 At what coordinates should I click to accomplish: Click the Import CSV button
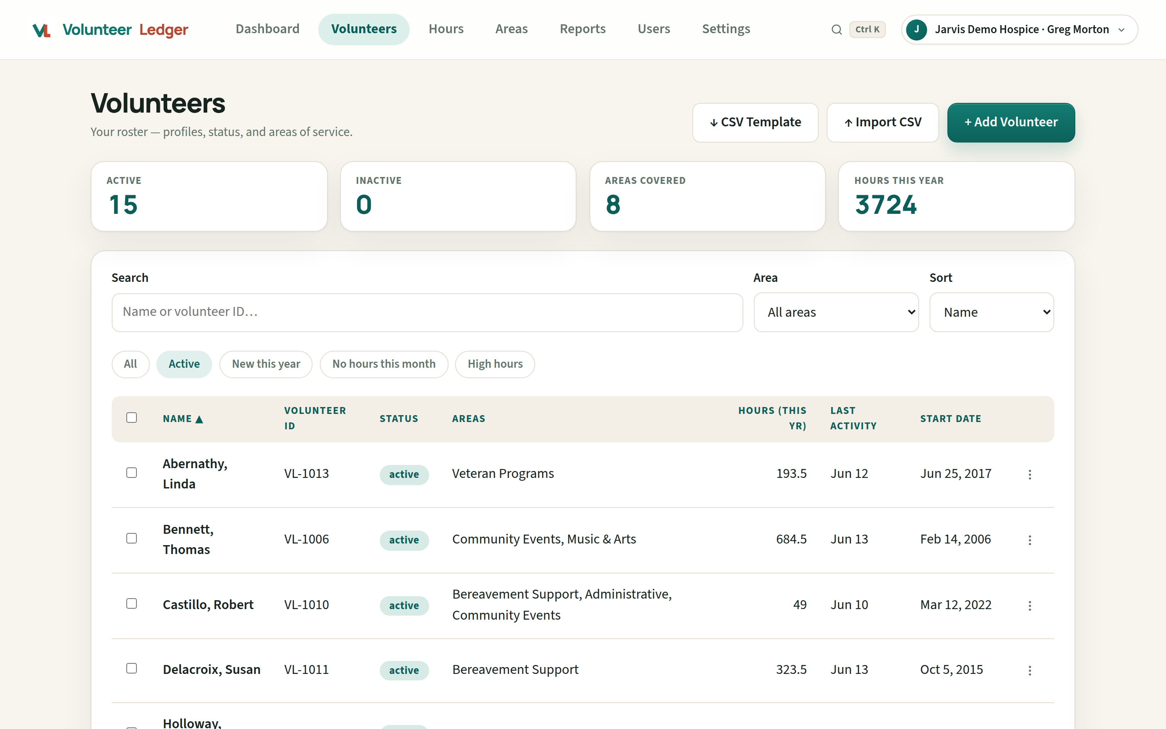click(x=883, y=122)
